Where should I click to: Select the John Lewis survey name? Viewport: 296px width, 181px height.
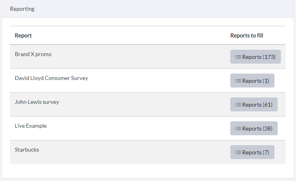[x=37, y=102]
